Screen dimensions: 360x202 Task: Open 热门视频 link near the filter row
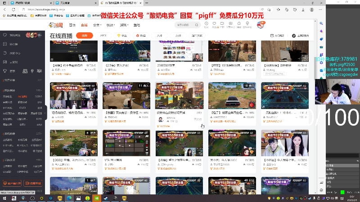pyautogui.click(x=277, y=35)
